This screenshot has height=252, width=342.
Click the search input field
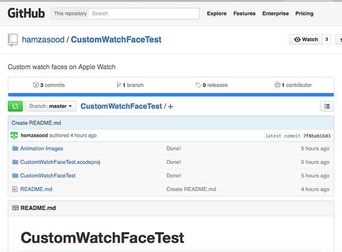[x=144, y=14]
